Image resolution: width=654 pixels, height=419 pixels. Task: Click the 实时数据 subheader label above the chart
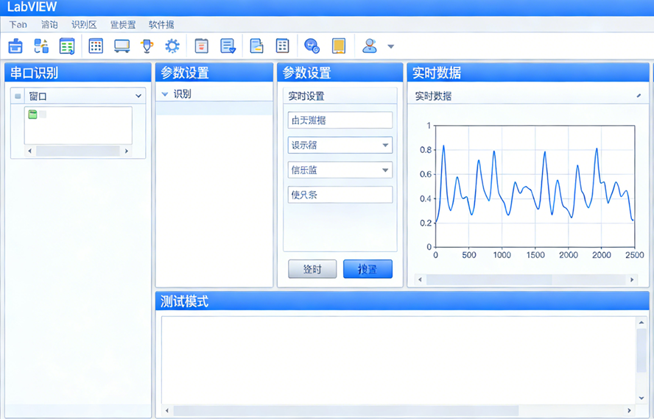433,96
